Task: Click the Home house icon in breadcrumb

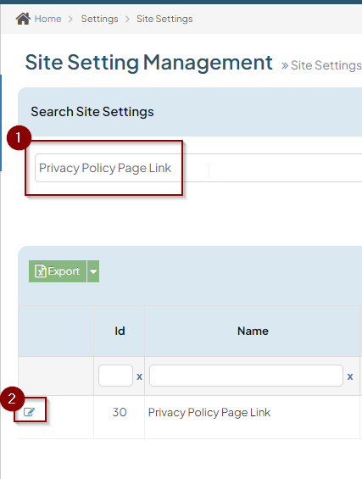Action: point(23,19)
